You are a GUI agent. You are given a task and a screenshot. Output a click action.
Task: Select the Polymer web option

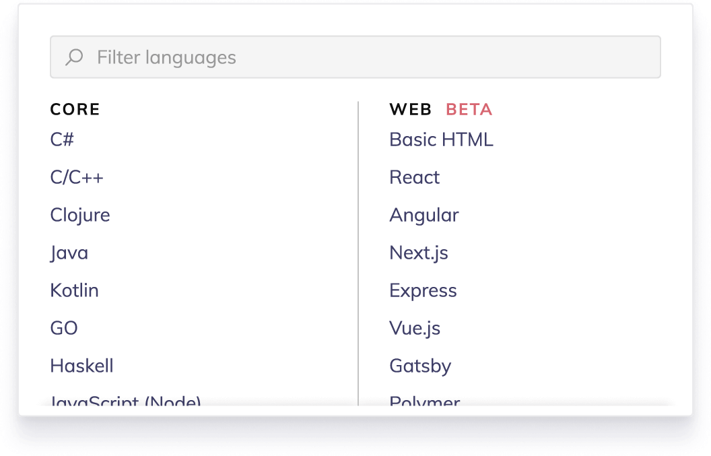pos(424,401)
